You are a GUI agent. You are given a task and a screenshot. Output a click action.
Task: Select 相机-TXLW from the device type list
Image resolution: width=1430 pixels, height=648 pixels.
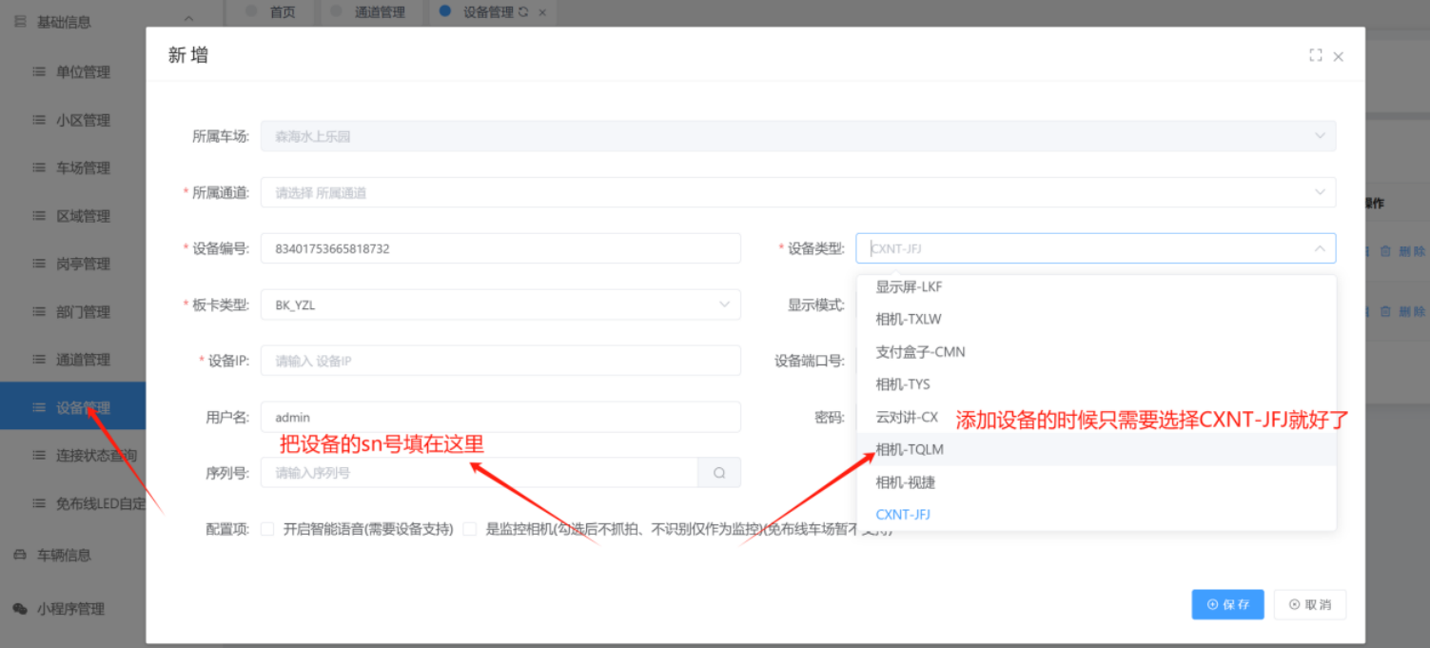coord(1096,319)
